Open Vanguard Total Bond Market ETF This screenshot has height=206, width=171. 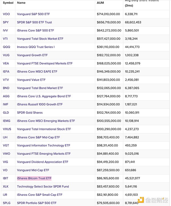click(40, 88)
